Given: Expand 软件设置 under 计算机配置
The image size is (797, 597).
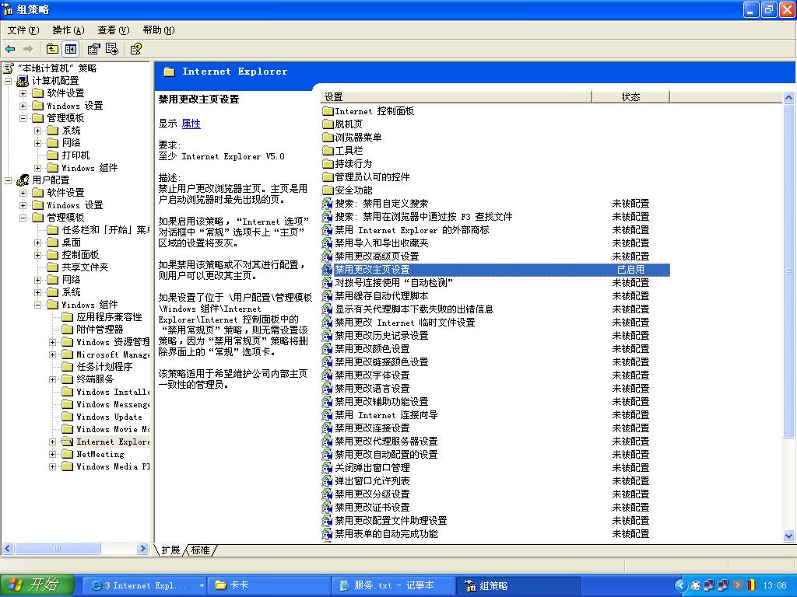Looking at the screenshot, I should click(x=23, y=93).
